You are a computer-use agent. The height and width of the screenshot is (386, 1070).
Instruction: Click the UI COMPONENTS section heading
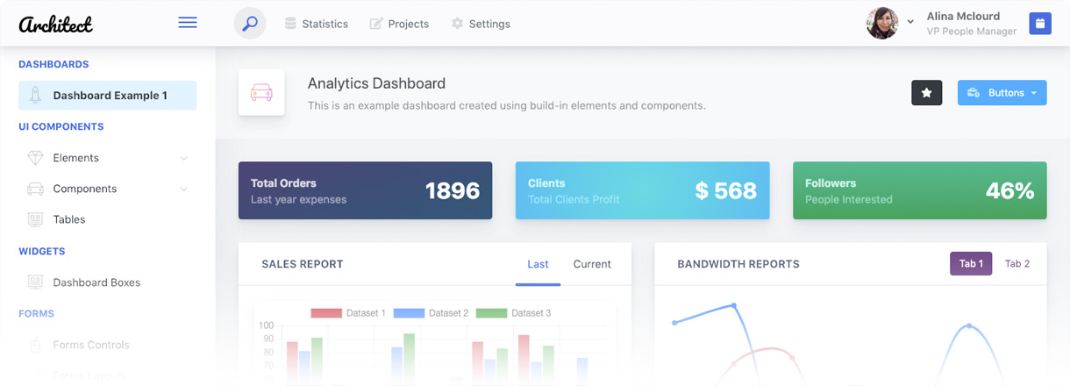point(61,126)
